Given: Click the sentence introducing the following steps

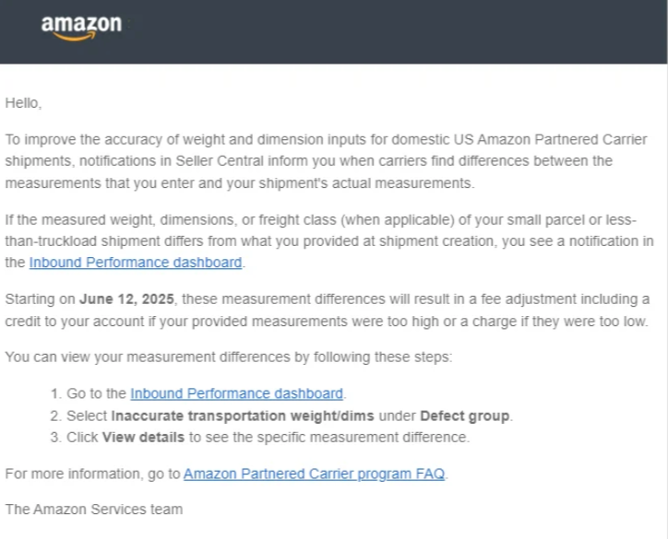Looking at the screenshot, I should [228, 357].
